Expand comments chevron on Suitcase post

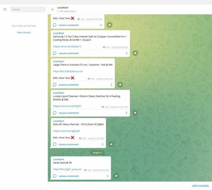[111, 85]
